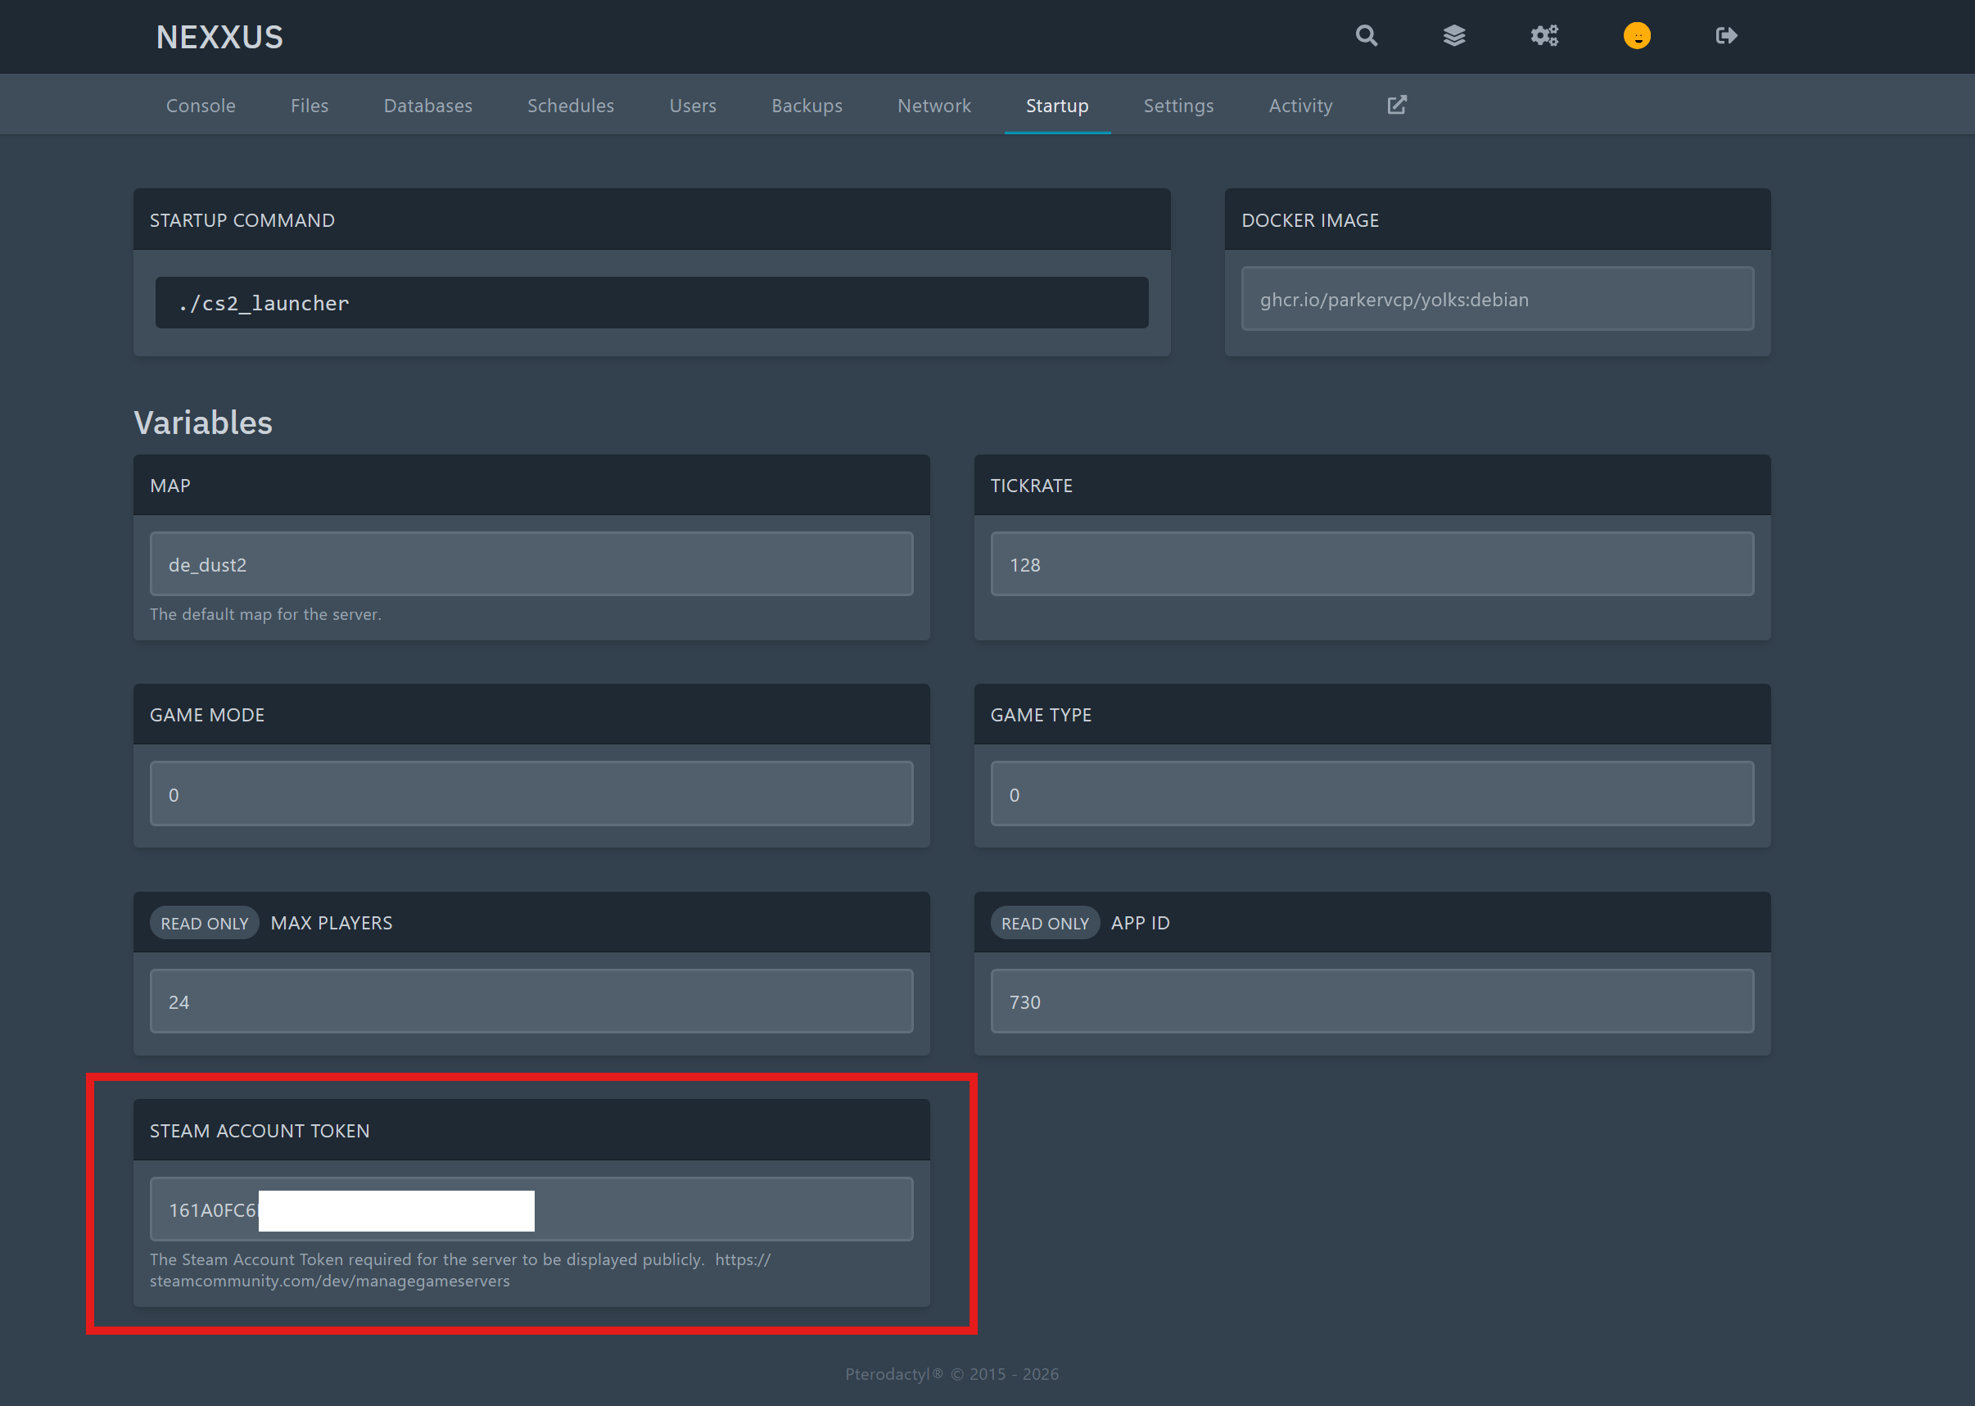The width and height of the screenshot is (1975, 1406).
Task: Open the search icon in header
Action: (x=1366, y=35)
